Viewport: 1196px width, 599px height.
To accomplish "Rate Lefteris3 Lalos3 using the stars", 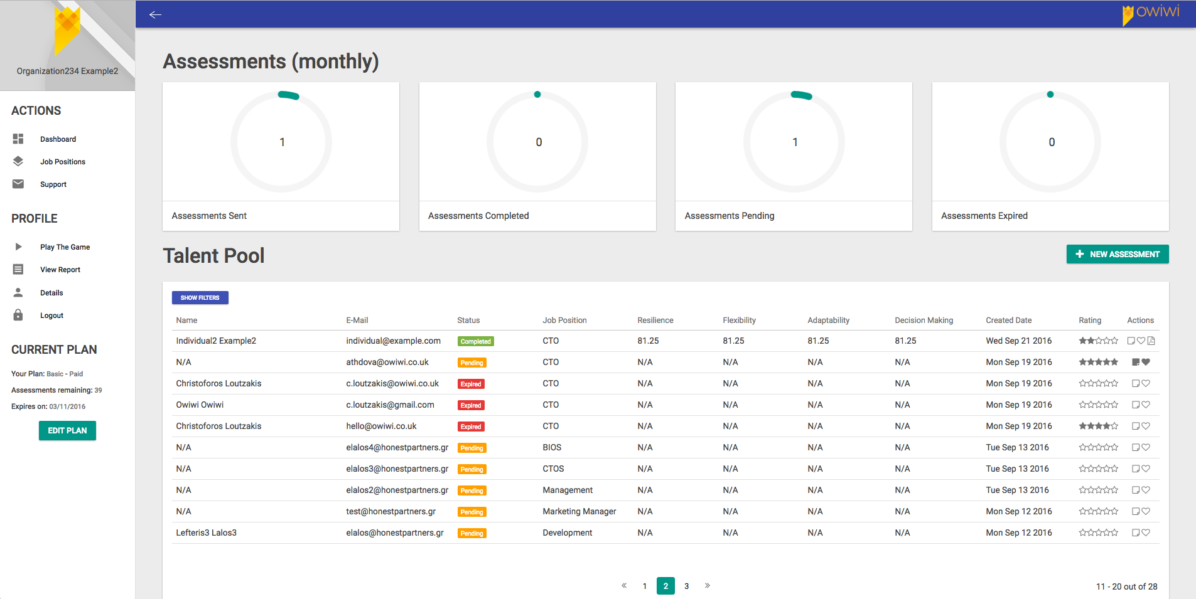I will coord(1099,533).
